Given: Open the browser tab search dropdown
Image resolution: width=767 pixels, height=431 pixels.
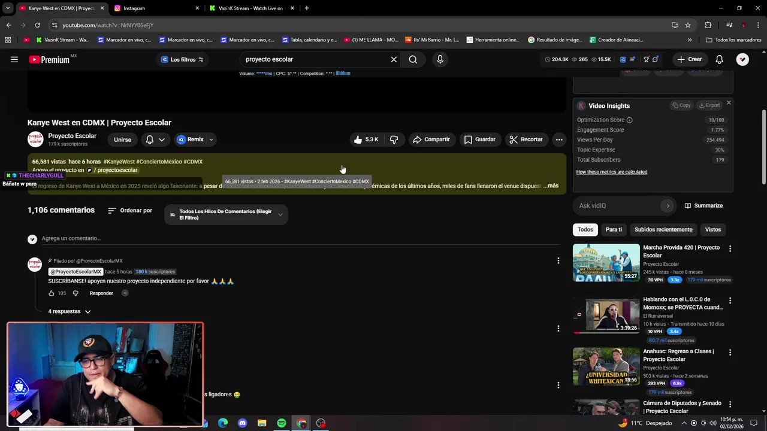Looking at the screenshot, I should click(8, 8).
